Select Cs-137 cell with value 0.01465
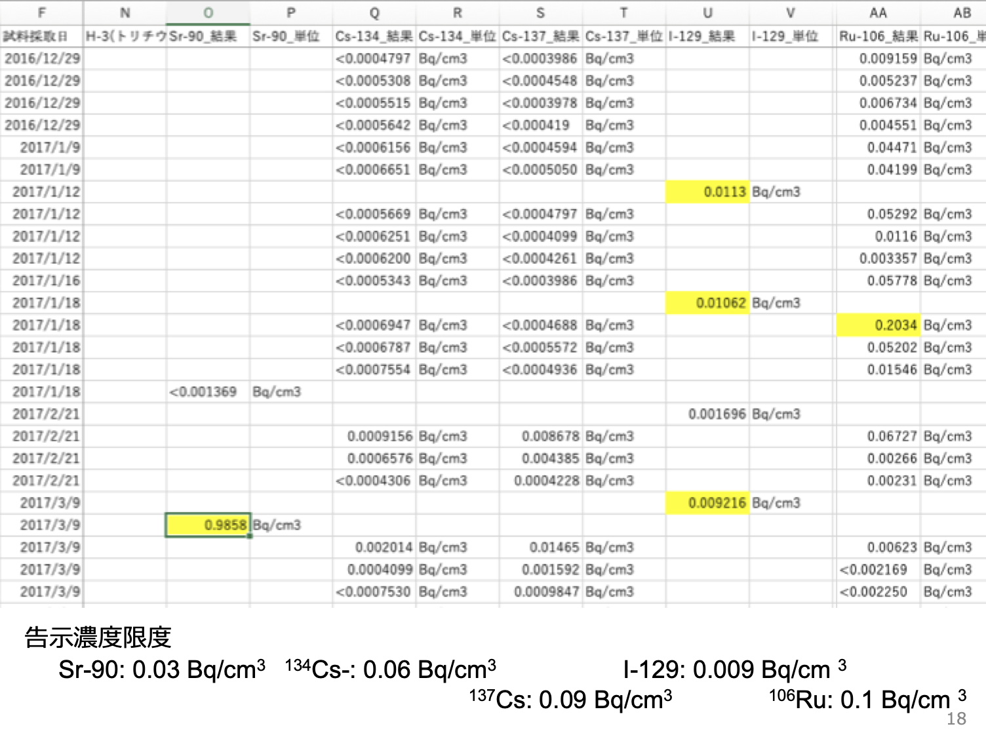The image size is (986, 739). pos(541,548)
